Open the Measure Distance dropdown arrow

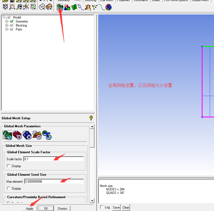point(21,9)
